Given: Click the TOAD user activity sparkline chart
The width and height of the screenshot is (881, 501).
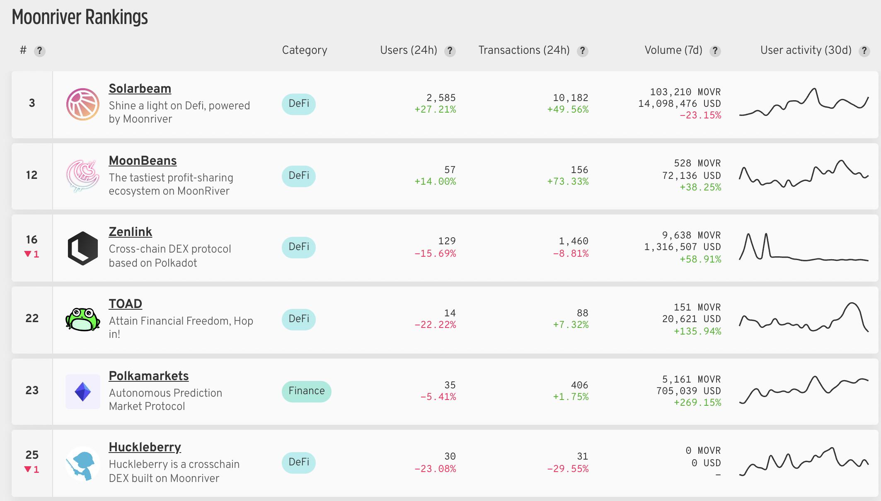Looking at the screenshot, I should 804,318.
